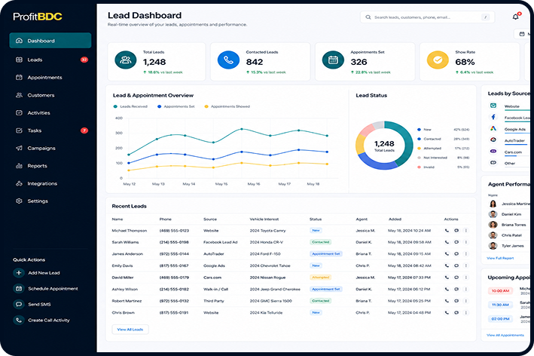Click the phone icon in Michael Thompson's row

click(447, 231)
